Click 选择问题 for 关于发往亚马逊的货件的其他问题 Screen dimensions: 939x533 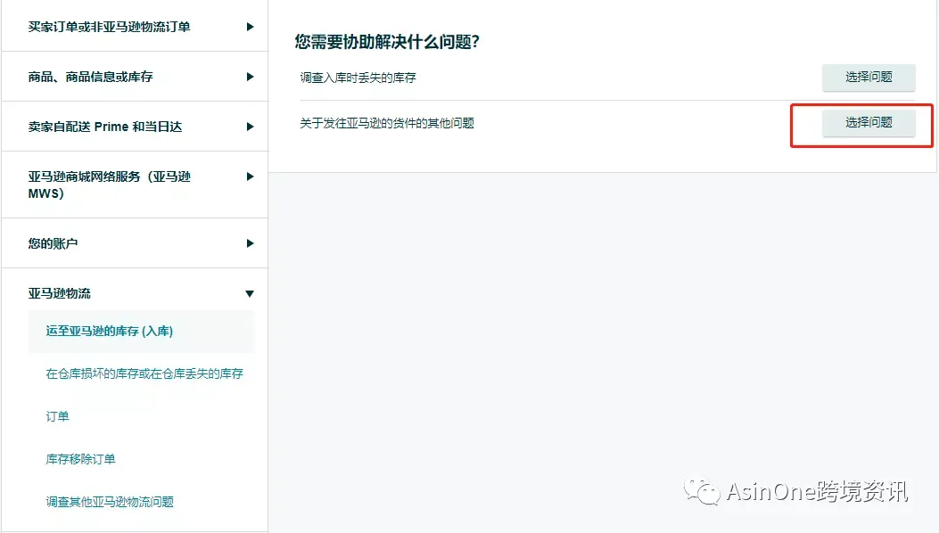click(x=869, y=123)
